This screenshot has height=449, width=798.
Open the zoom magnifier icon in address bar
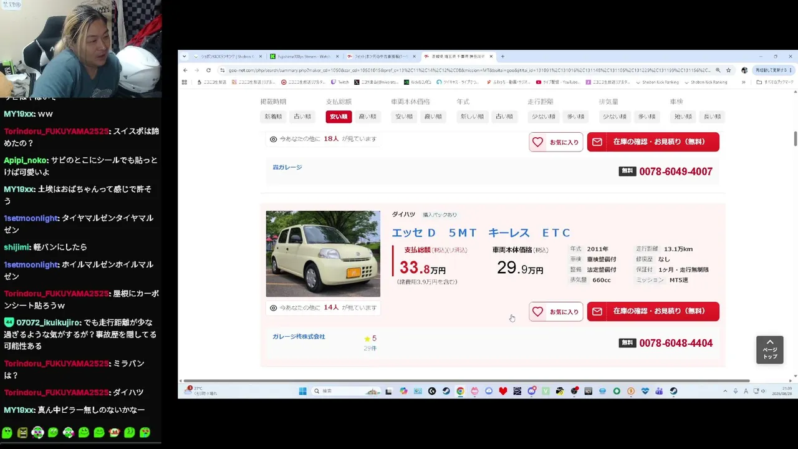tap(718, 70)
